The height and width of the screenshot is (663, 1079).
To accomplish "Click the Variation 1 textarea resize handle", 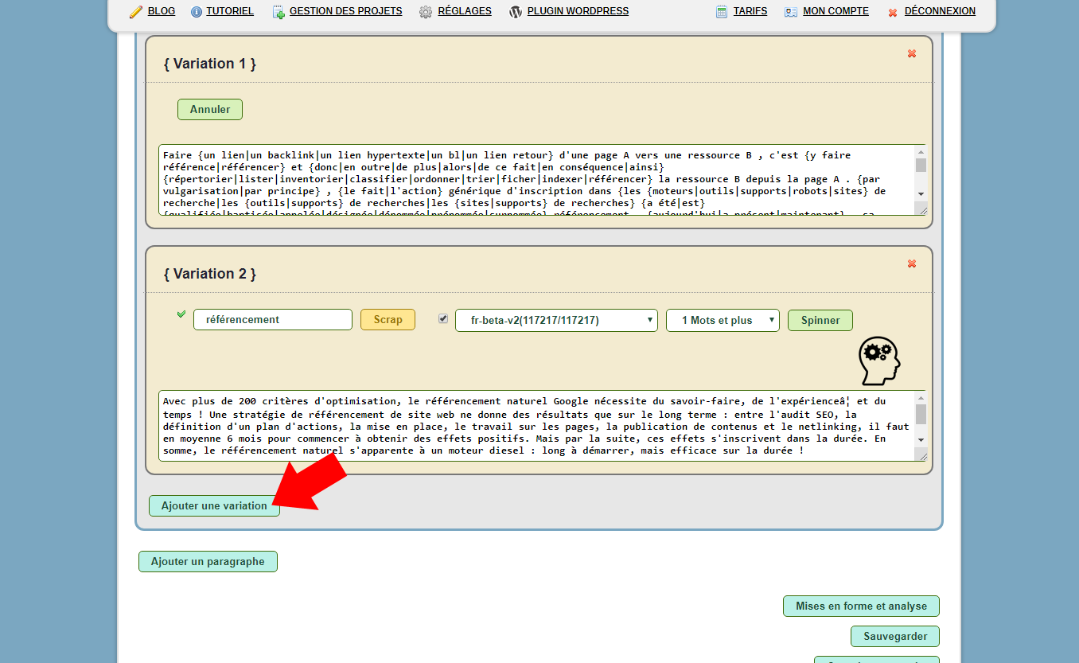I will click(921, 209).
